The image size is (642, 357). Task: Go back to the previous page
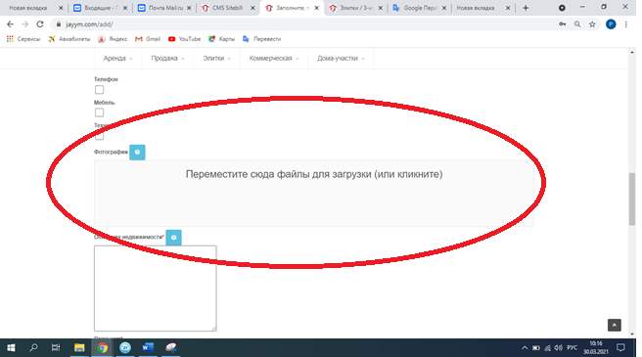coord(10,24)
